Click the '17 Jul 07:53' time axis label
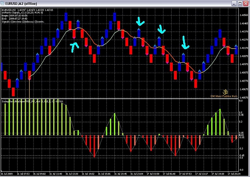250x177 pixels. pos(186,174)
